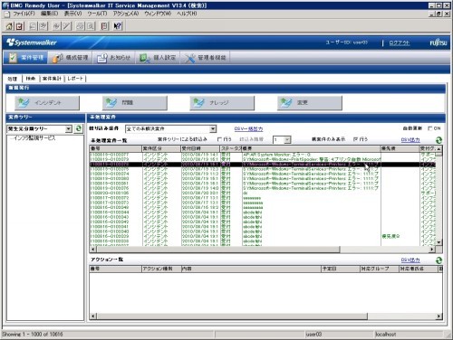Open 個人設定 in the navigation bar
The width and height of the screenshot is (453, 340).
click(158, 58)
